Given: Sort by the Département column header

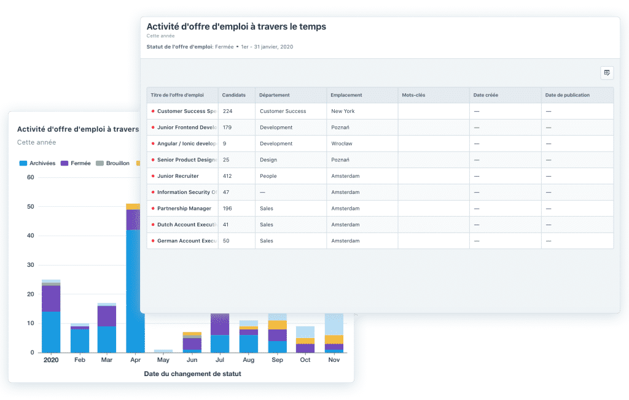Looking at the screenshot, I should click(x=274, y=95).
